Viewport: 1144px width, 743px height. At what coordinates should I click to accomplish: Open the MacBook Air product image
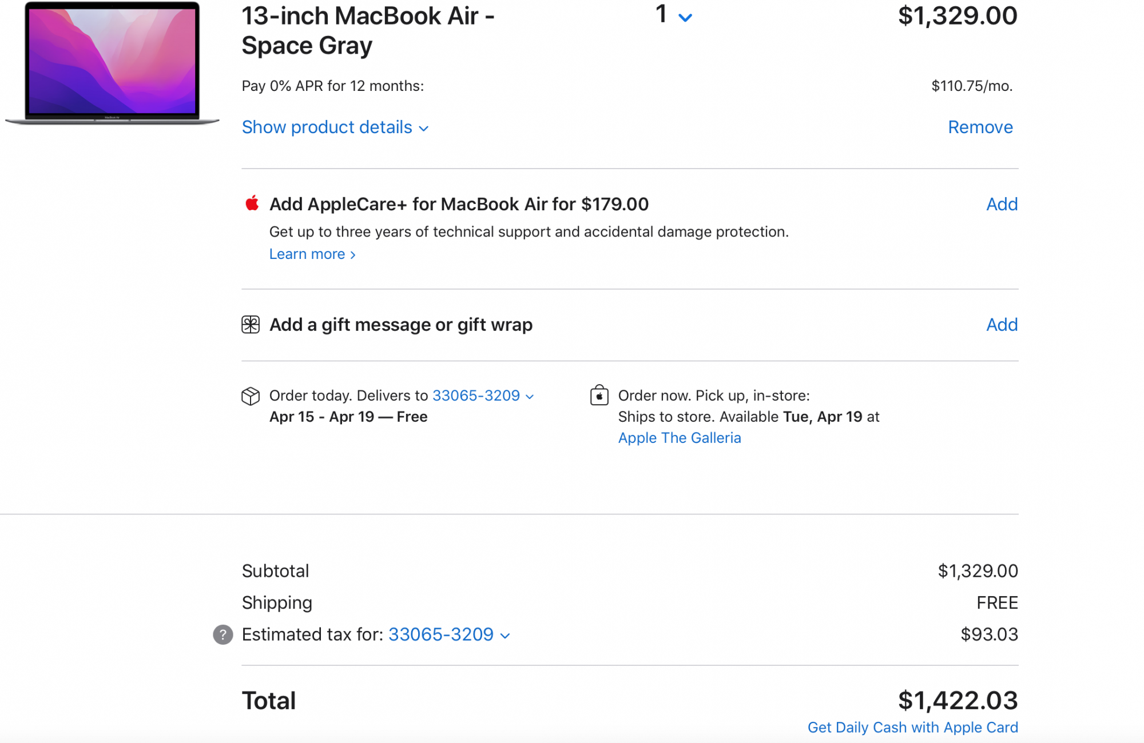(112, 63)
